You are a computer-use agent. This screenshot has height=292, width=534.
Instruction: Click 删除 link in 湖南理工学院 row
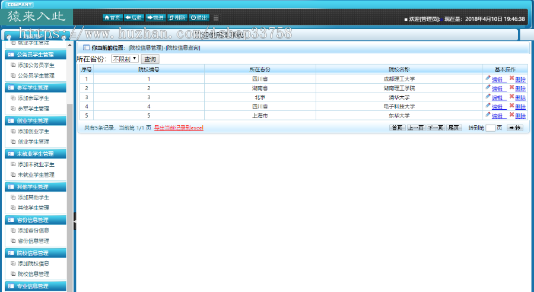(x=520, y=88)
